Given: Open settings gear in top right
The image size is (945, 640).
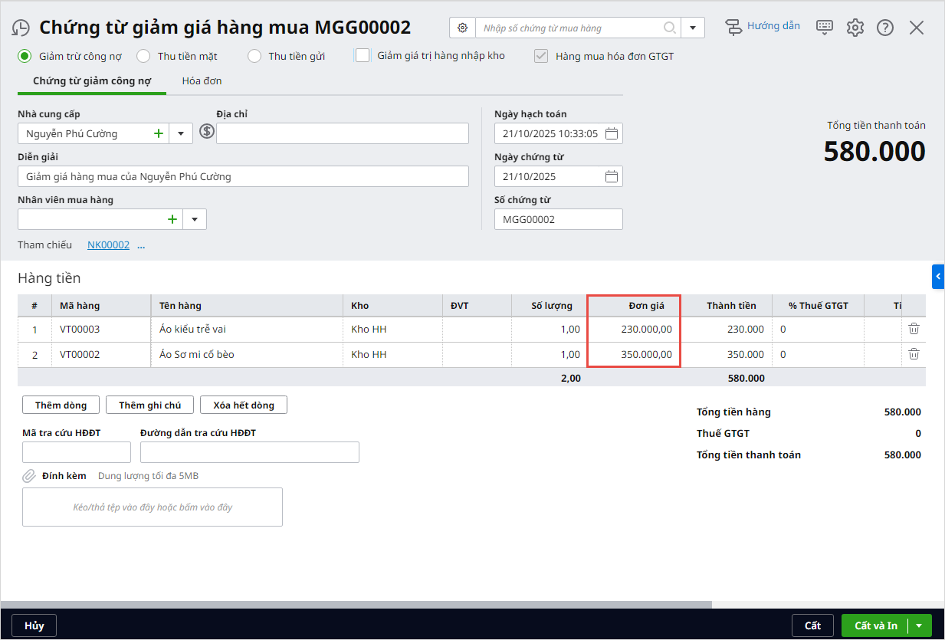Looking at the screenshot, I should click(x=855, y=28).
